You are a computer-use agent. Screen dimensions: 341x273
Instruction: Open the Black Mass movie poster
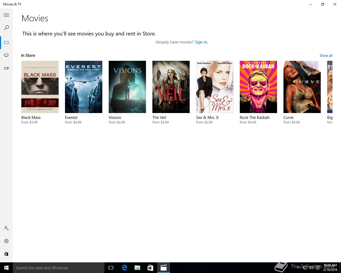[x=40, y=87]
